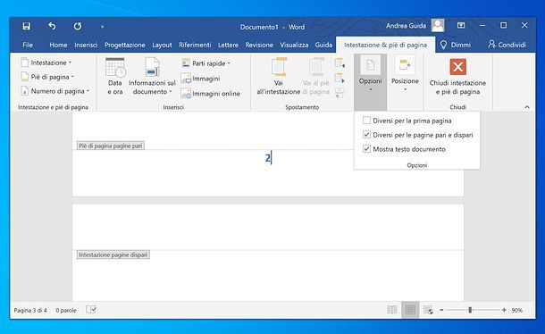
Task: Open the Layout tab
Action: tap(162, 45)
